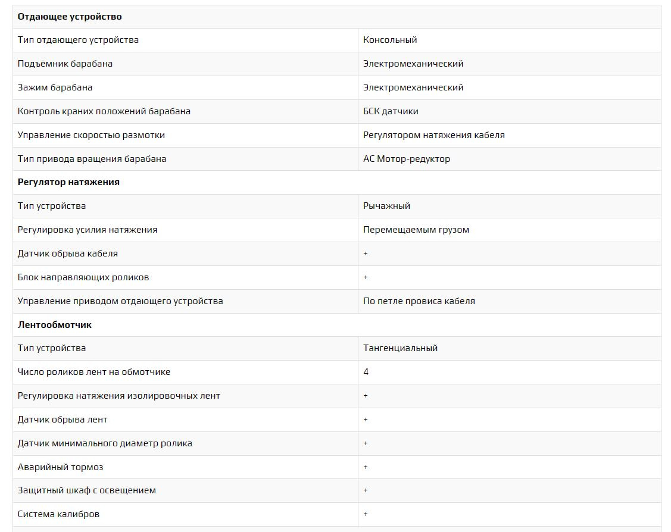This screenshot has height=532, width=671.
Task: Select the "Управление скоростью размотки" label
Action: point(91,135)
